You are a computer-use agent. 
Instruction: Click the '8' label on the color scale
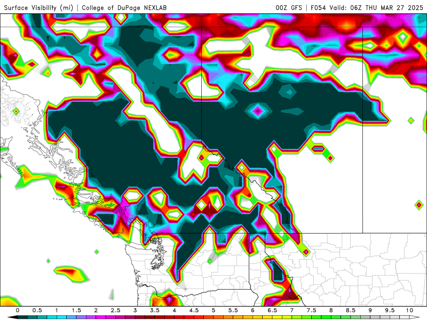pyautogui.click(x=331, y=310)
